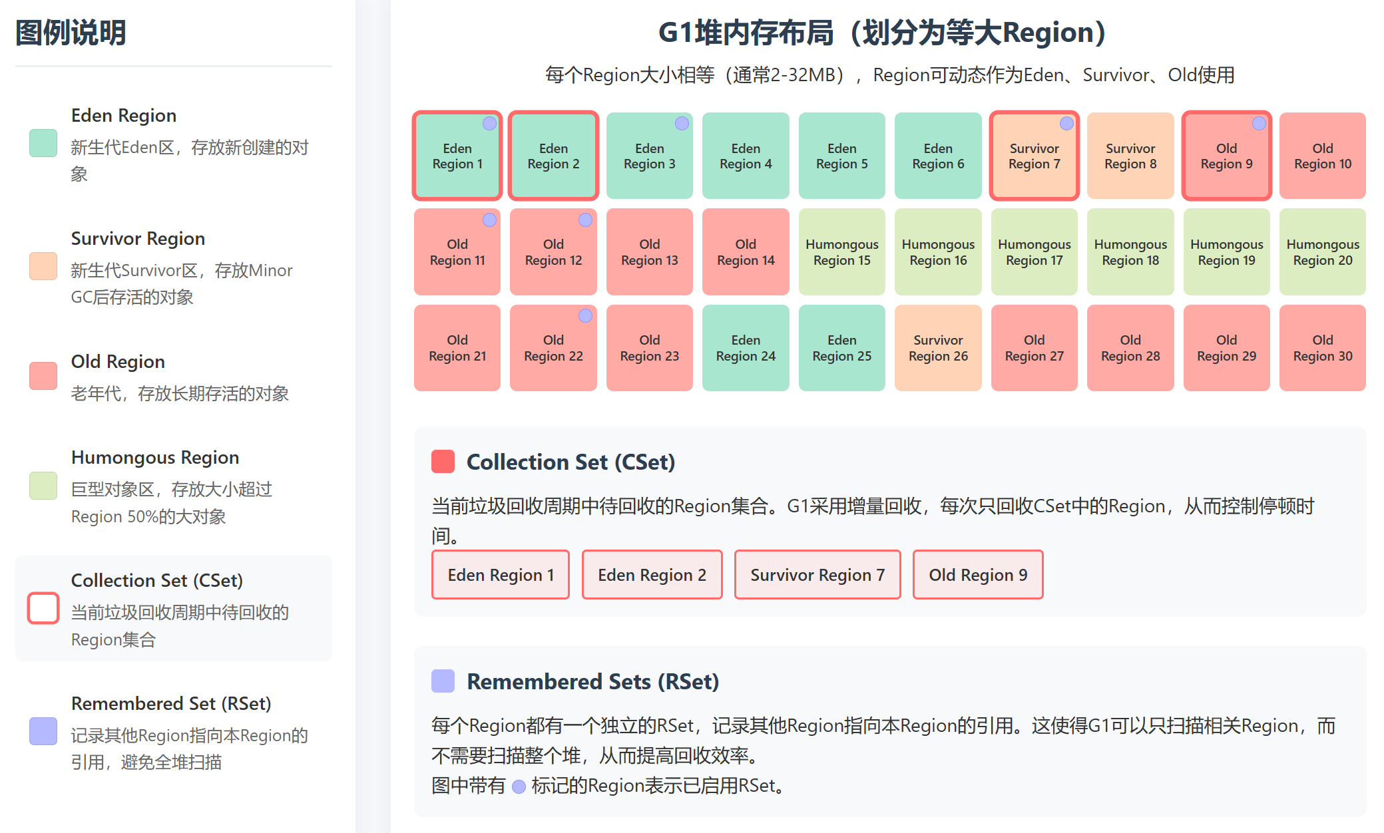Viewport: 1384px width, 833px height.
Task: Click the Humongous Region legend swatch
Action: click(x=43, y=486)
